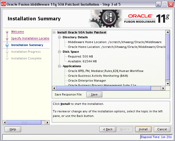The image size is (175, 141).
Task: Select the Installation Complete step label
Action: click(x=26, y=58)
